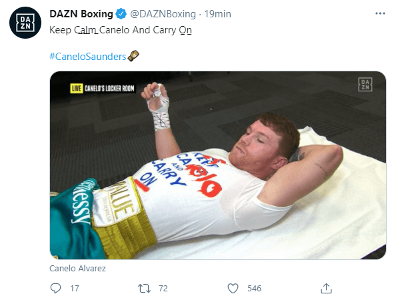Click the retweet arrows icon

click(x=144, y=289)
